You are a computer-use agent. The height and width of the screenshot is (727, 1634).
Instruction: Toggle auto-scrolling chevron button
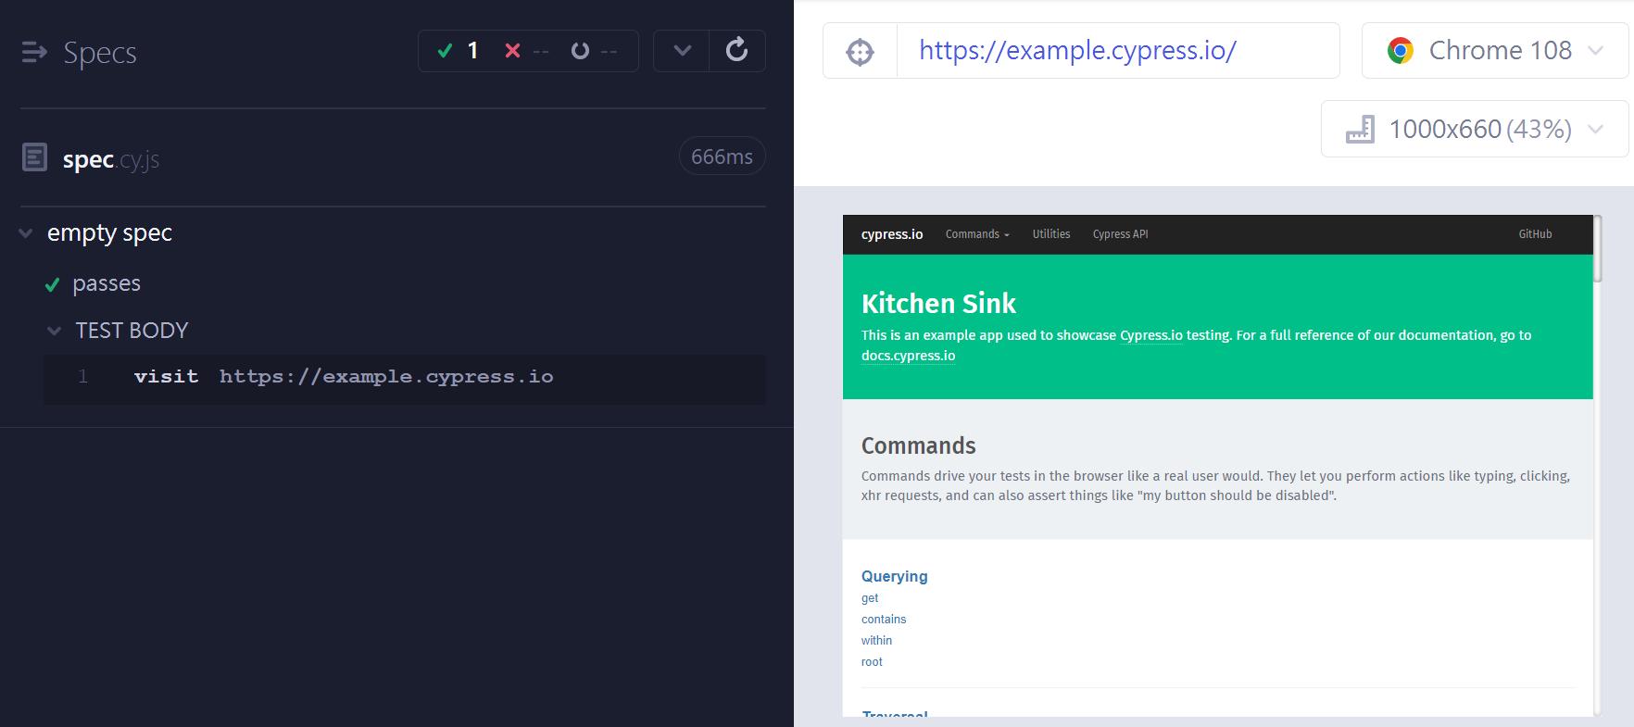[682, 50]
